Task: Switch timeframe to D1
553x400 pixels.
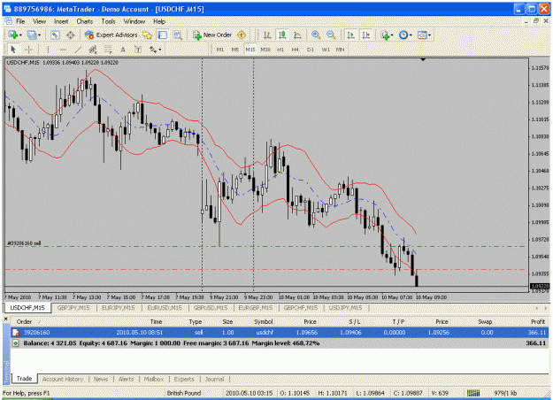Action: 311,50
